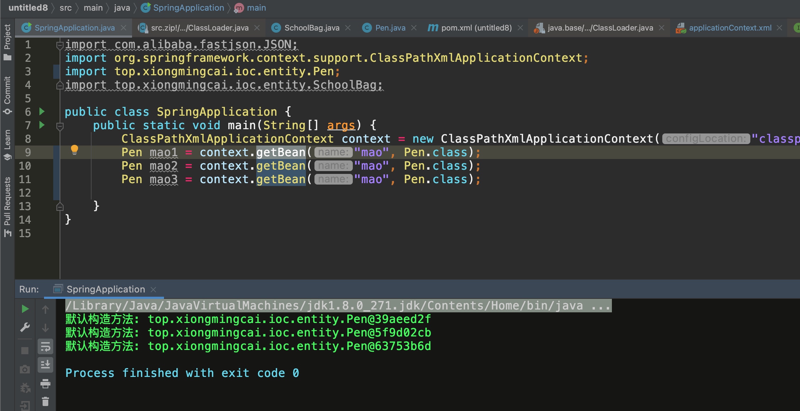Click line number 12 in gutter
This screenshot has width=800, height=411.
click(25, 193)
